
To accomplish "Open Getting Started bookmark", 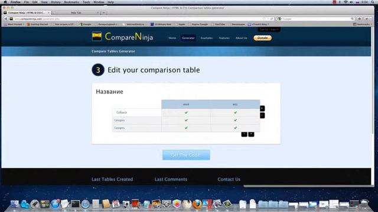I will click(x=38, y=24).
